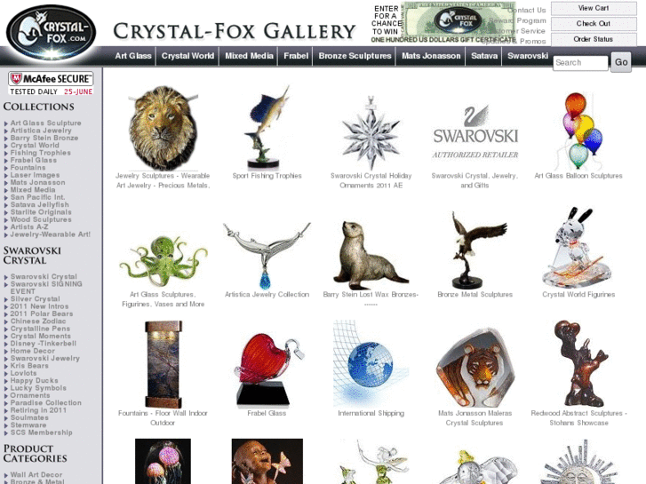The width and height of the screenshot is (646, 484).
Task: Open the Artists A-Z link
Action: pyautogui.click(x=29, y=227)
